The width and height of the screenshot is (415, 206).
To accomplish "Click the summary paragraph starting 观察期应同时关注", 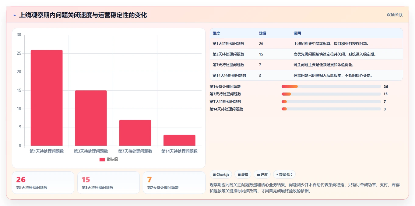I will click(x=305, y=188).
